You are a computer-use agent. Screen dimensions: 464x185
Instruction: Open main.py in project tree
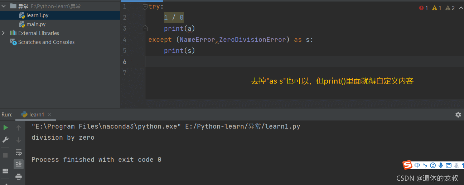tap(36, 24)
